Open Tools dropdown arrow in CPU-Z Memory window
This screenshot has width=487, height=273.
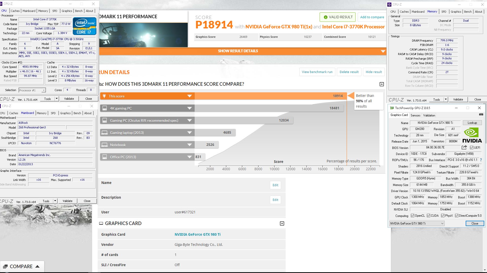tap(446, 99)
